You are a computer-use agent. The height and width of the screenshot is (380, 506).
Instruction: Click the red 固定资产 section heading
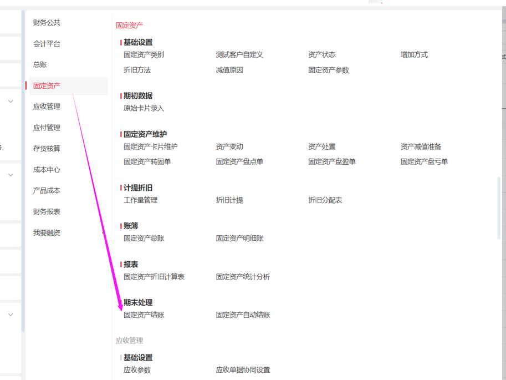coord(129,25)
